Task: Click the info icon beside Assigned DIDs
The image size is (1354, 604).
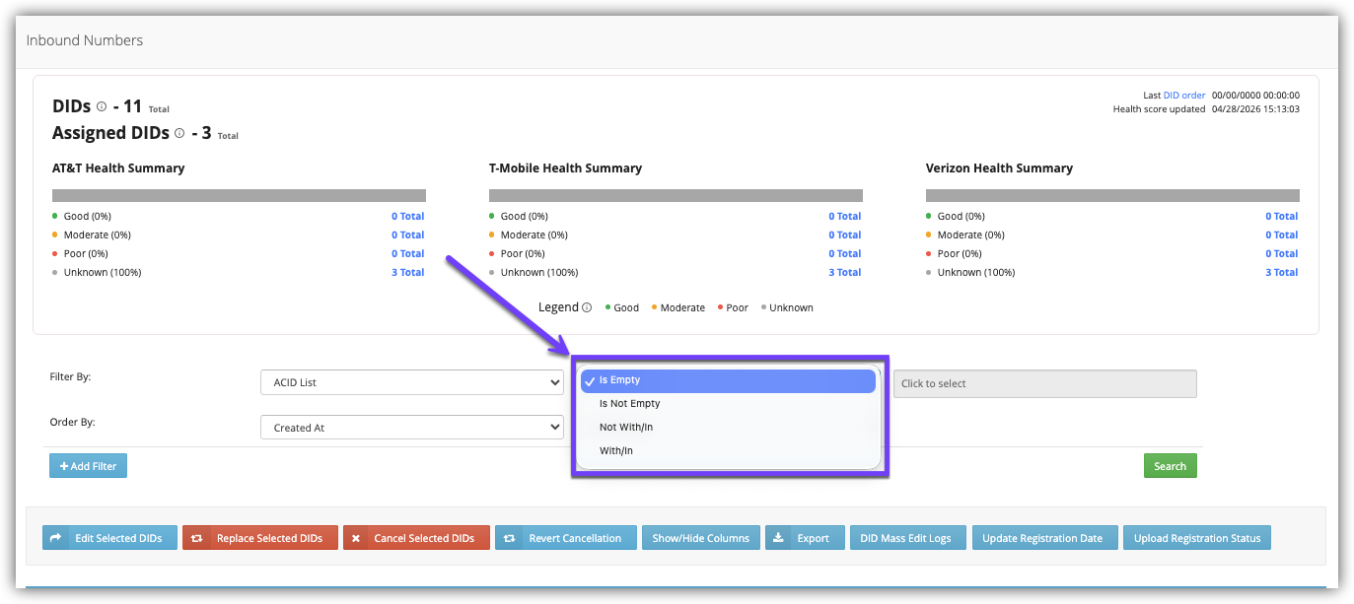Action: click(x=179, y=133)
